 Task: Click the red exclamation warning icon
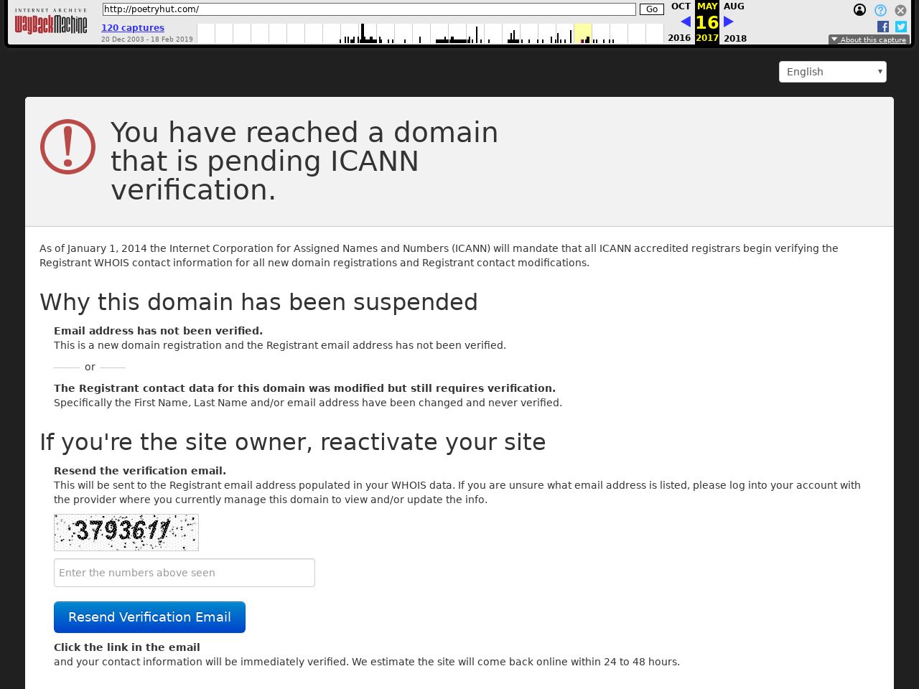coord(67,146)
